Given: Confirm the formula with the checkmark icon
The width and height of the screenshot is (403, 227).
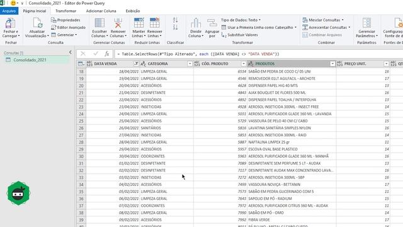Looking at the screenshot, I should [96, 54].
